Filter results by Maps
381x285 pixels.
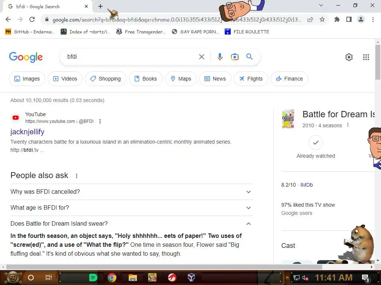pyautogui.click(x=181, y=79)
